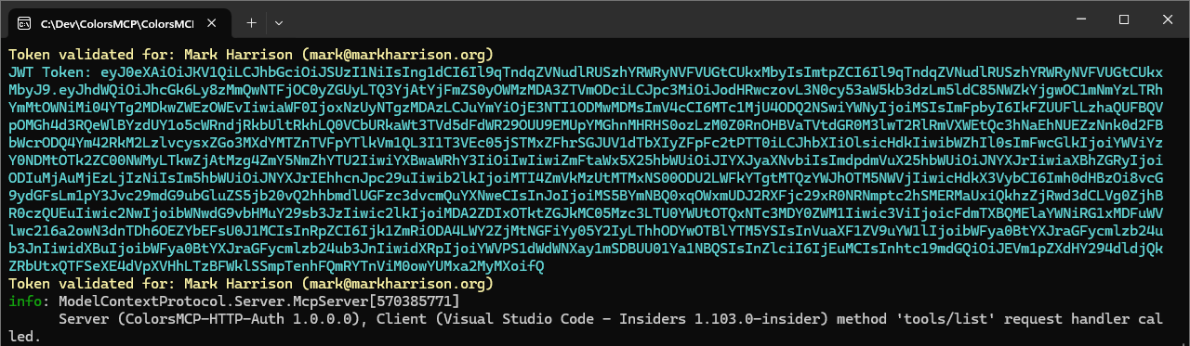Screen dimensions: 1190x346
Task: Click the last JWT line ending 'MyMXoifQ'
Action: click(x=276, y=266)
